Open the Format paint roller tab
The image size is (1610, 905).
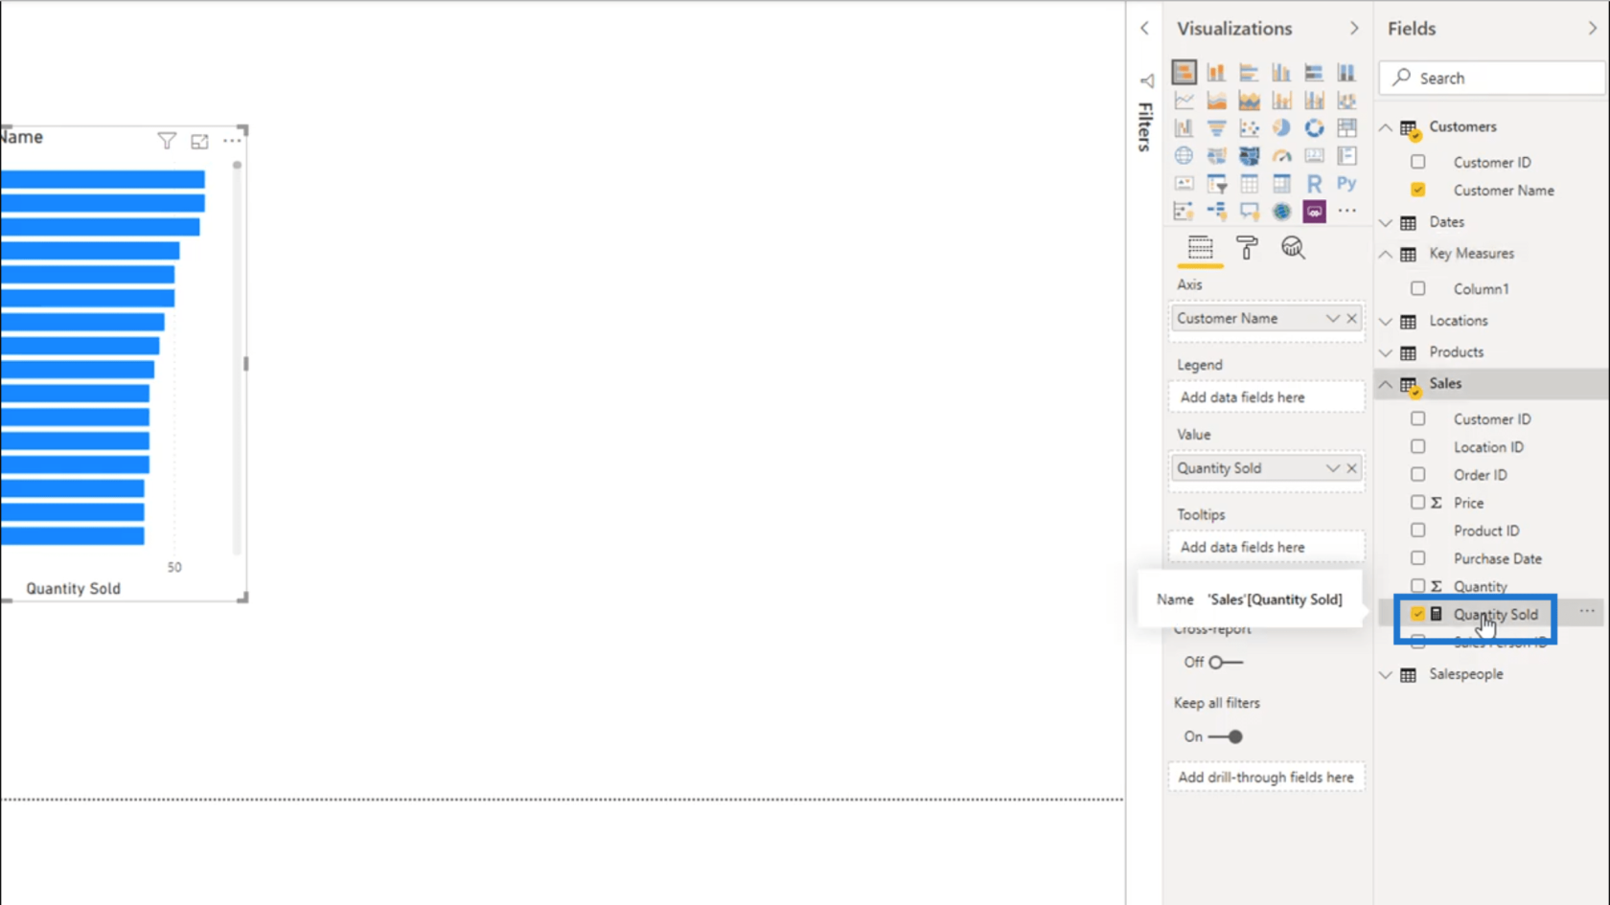click(x=1247, y=248)
